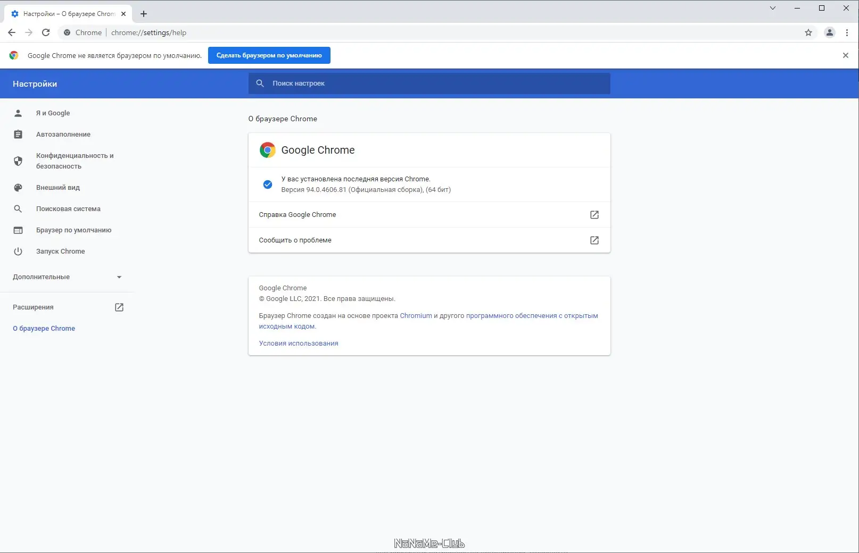Screen dimensions: 859x553
Task: Open Конфиденциальность и безопасность section
Action: pyautogui.click(x=75, y=161)
